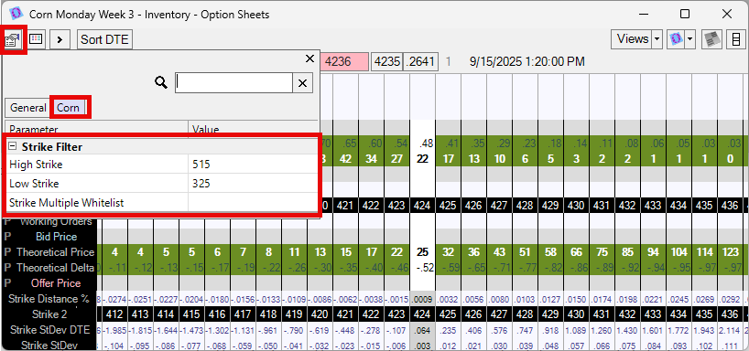
Task: Click the split-pane layout icon at far right
Action: 735,39
